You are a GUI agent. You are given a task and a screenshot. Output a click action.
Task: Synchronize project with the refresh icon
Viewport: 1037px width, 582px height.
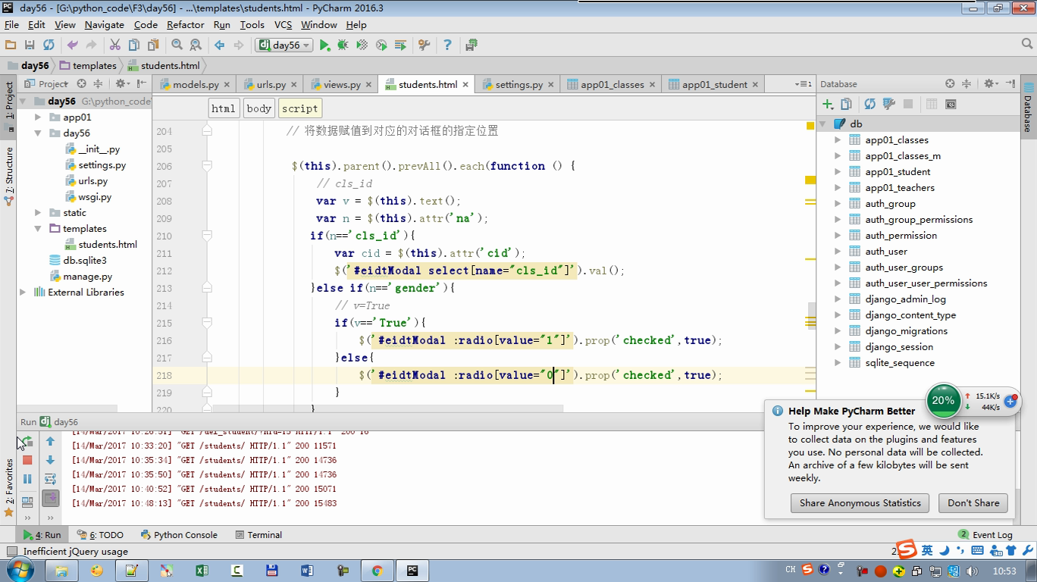click(49, 45)
